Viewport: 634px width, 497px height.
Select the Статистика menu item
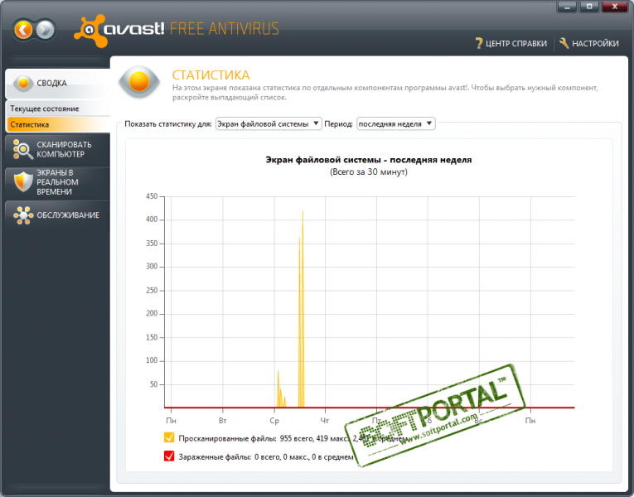click(58, 124)
